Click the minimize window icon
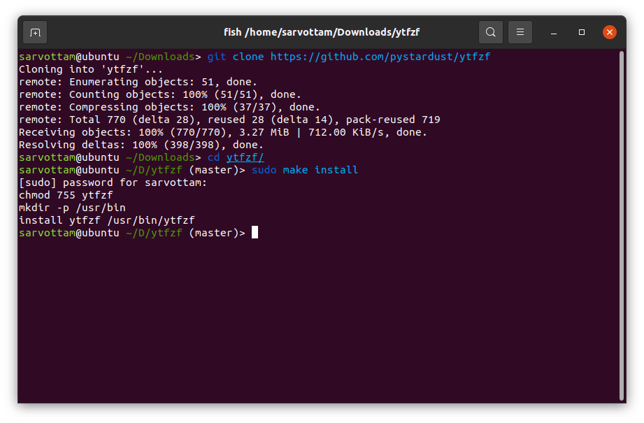Viewport: 644px width, 423px height. (x=553, y=32)
